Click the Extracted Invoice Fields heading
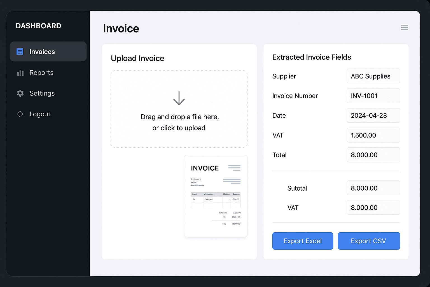Image resolution: width=430 pixels, height=287 pixels. (x=312, y=57)
